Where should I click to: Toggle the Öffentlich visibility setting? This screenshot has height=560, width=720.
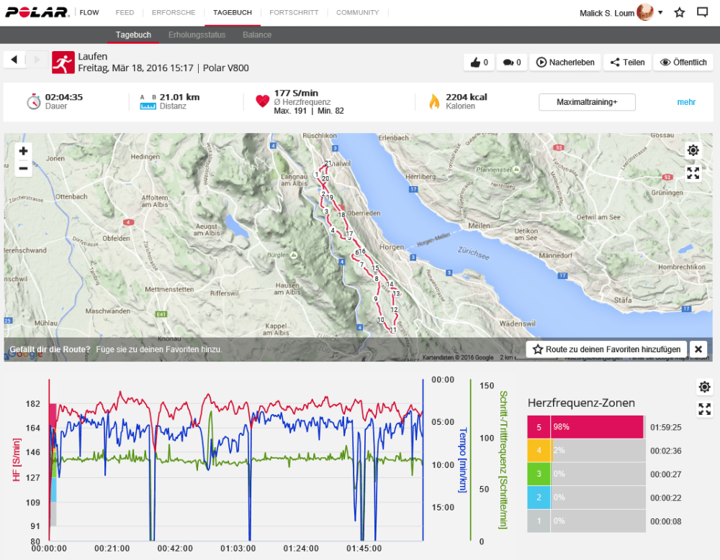(683, 63)
